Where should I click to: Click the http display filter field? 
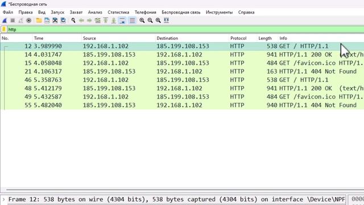coord(186,30)
